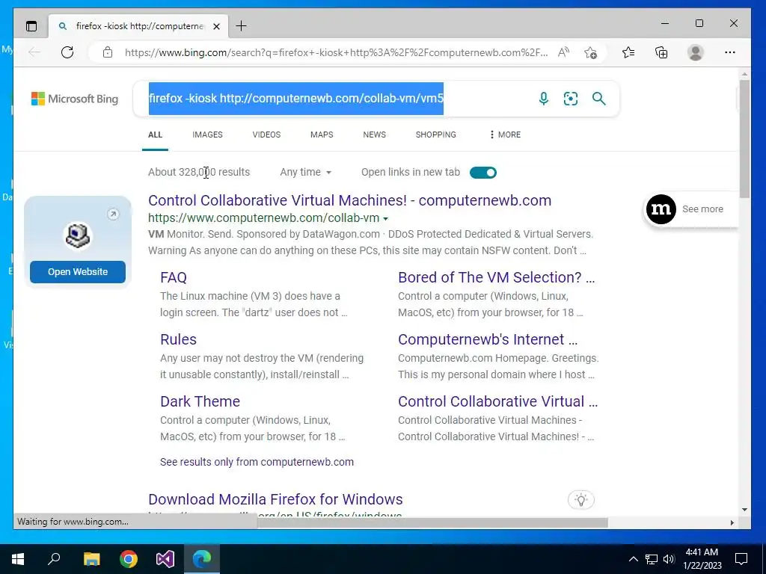
Task: Click the scroll right arrow at bottom
Action: tap(732, 522)
